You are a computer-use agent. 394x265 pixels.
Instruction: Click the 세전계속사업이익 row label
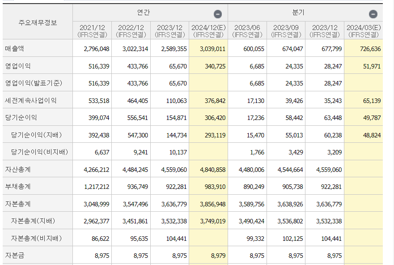[x=31, y=101]
